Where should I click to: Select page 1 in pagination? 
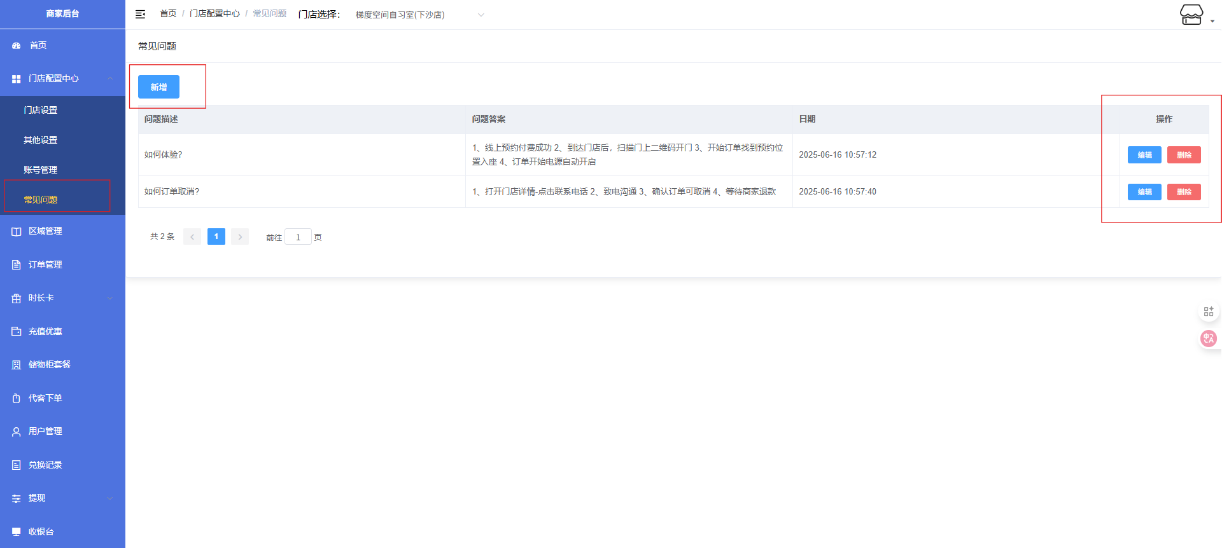(x=216, y=237)
